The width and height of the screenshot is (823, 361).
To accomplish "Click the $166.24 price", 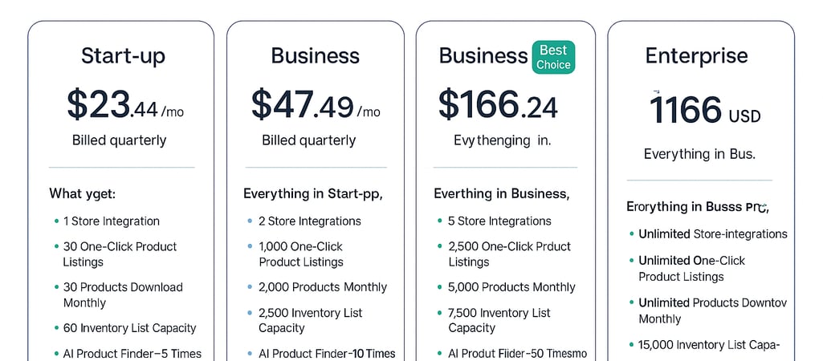I will tap(498, 104).
